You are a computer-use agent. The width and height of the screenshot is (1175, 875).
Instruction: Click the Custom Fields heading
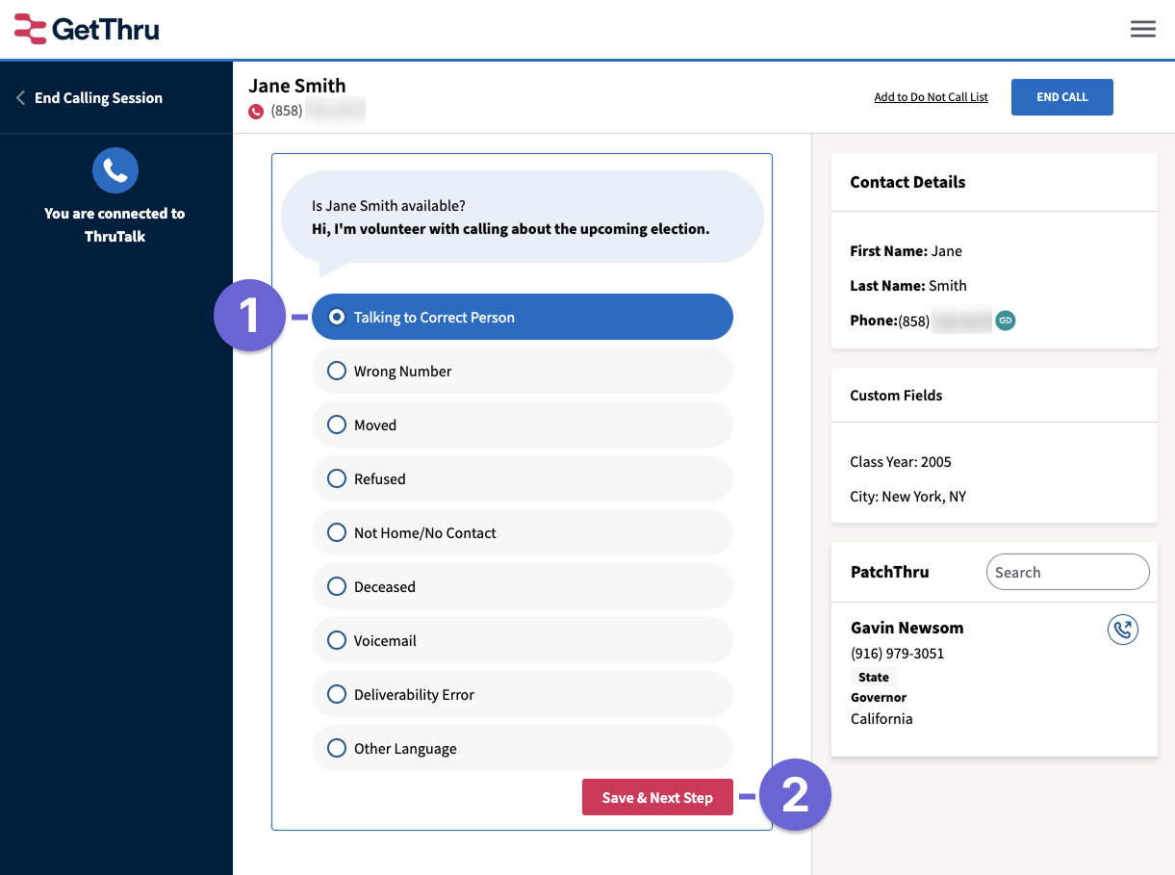click(x=896, y=396)
